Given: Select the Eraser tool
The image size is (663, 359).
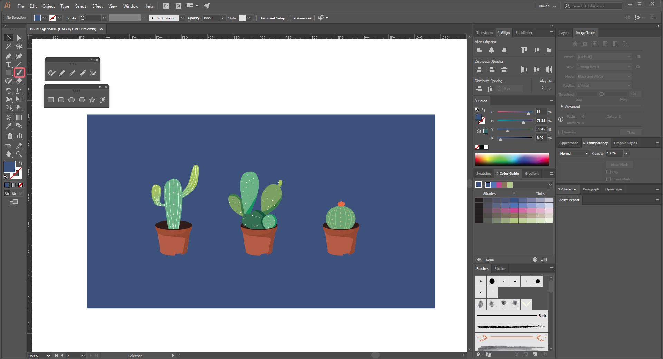Looking at the screenshot, I should tap(19, 81).
